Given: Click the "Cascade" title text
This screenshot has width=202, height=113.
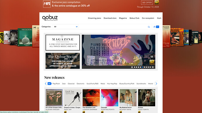Looking at the screenshot, I should [104, 107].
